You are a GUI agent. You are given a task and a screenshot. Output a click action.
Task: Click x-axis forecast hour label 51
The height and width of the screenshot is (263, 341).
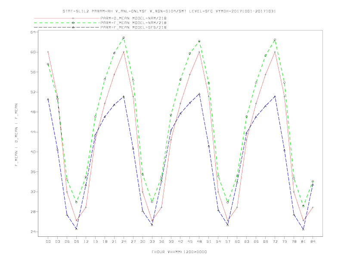(209, 242)
